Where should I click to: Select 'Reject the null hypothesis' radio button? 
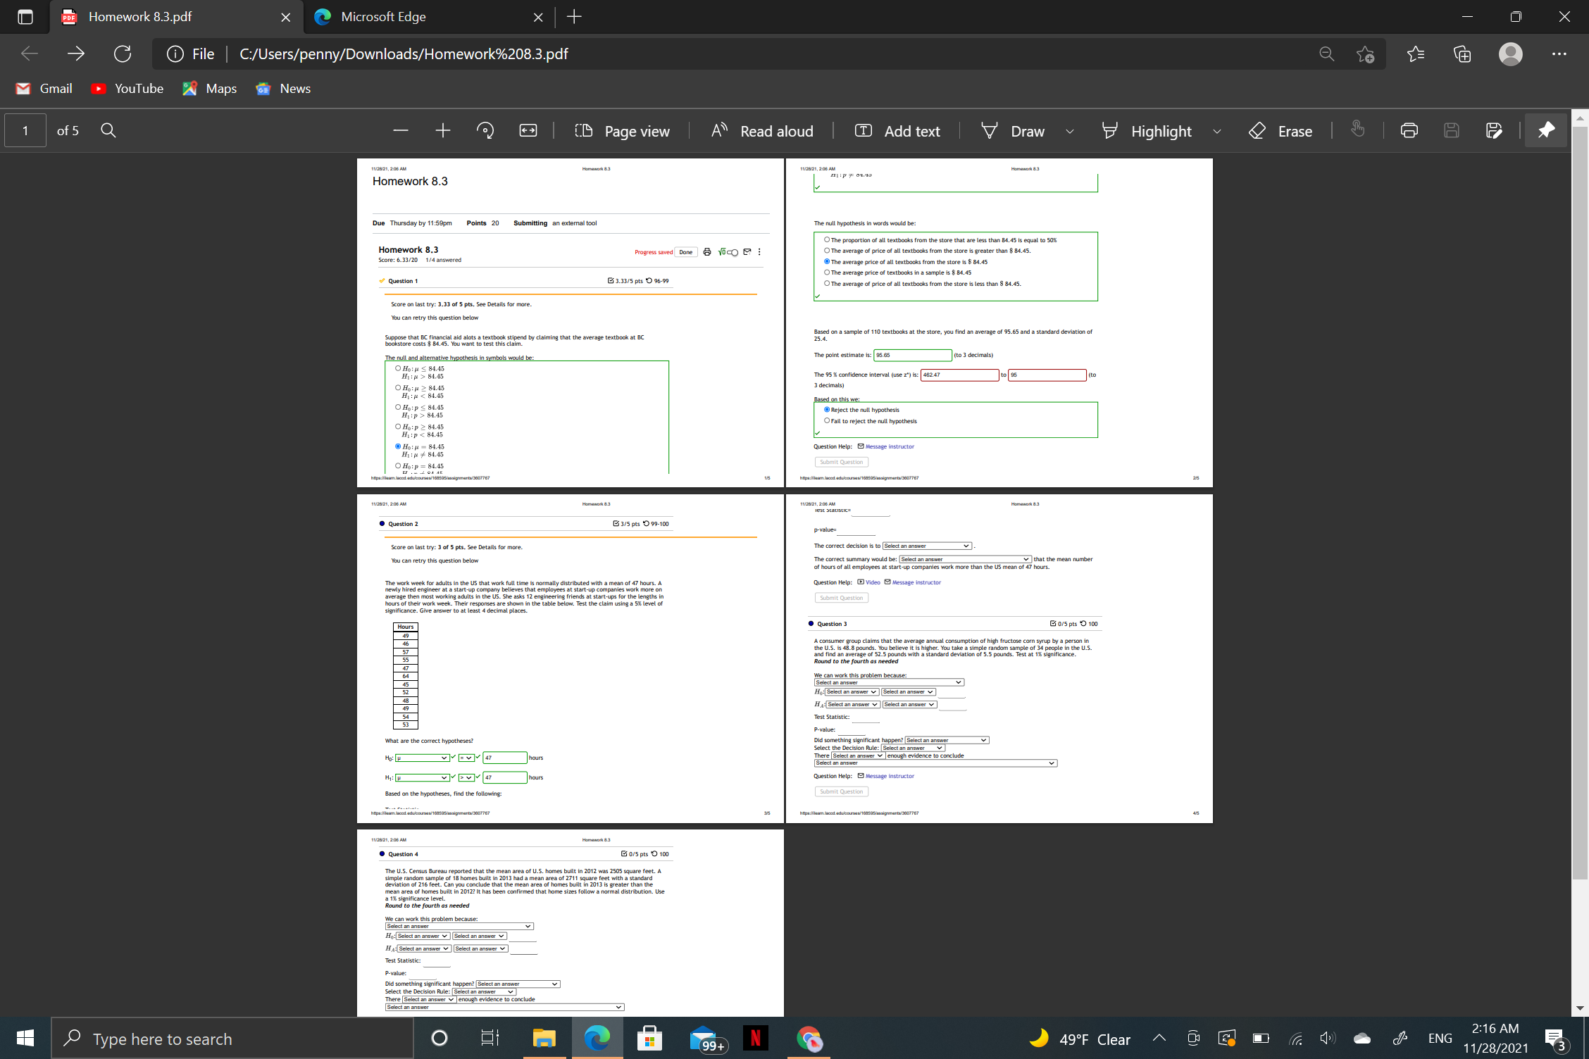click(827, 410)
